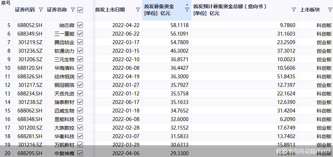Click the 证券代码 column header label
The width and height of the screenshot is (333, 157).
coord(25,10)
